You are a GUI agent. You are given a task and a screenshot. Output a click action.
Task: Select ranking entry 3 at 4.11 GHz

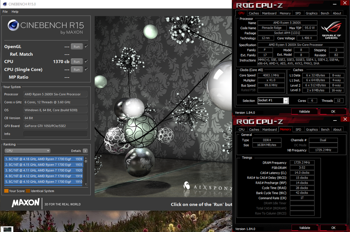(x=44, y=170)
